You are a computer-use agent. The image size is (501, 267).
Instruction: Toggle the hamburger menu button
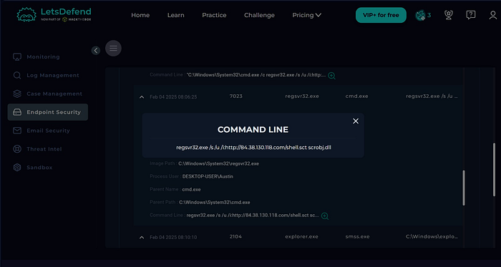[x=113, y=49]
